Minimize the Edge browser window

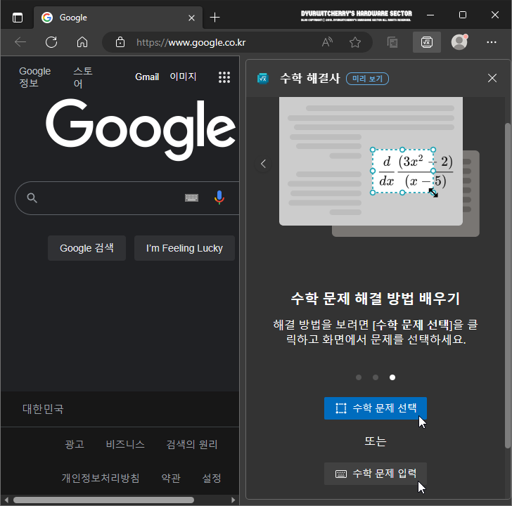click(x=430, y=15)
